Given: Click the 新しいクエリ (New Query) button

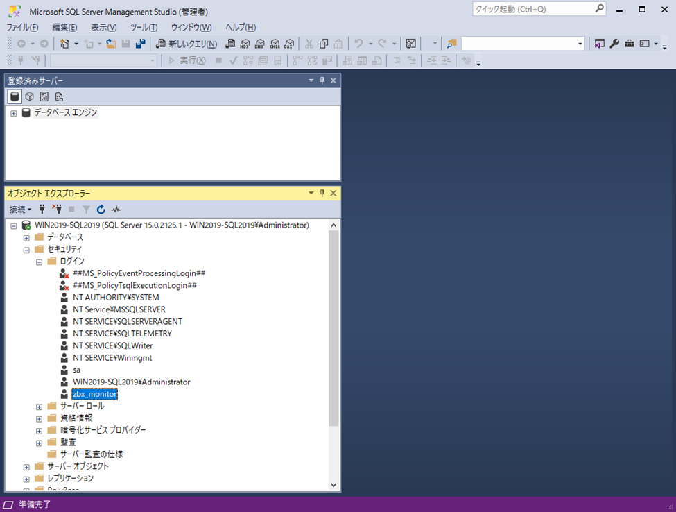Looking at the screenshot, I should coord(187,44).
